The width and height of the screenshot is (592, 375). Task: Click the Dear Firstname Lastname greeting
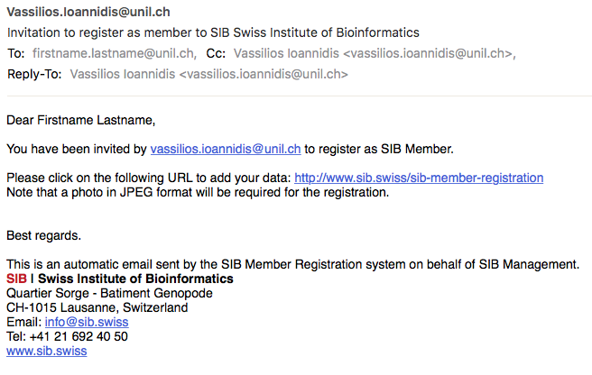(81, 121)
